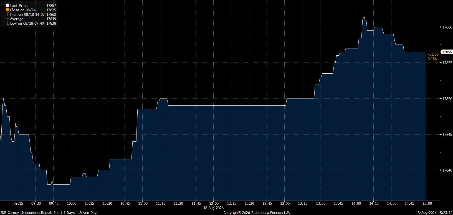The height and width of the screenshot is (215, 453).
Task: Click the Low value 17838 in legend
Action: click(51, 23)
